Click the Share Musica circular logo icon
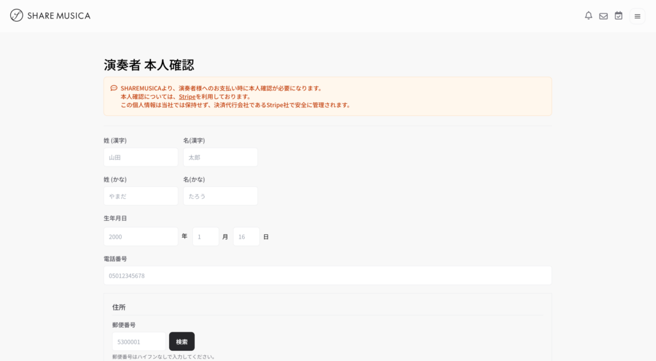 (x=17, y=15)
